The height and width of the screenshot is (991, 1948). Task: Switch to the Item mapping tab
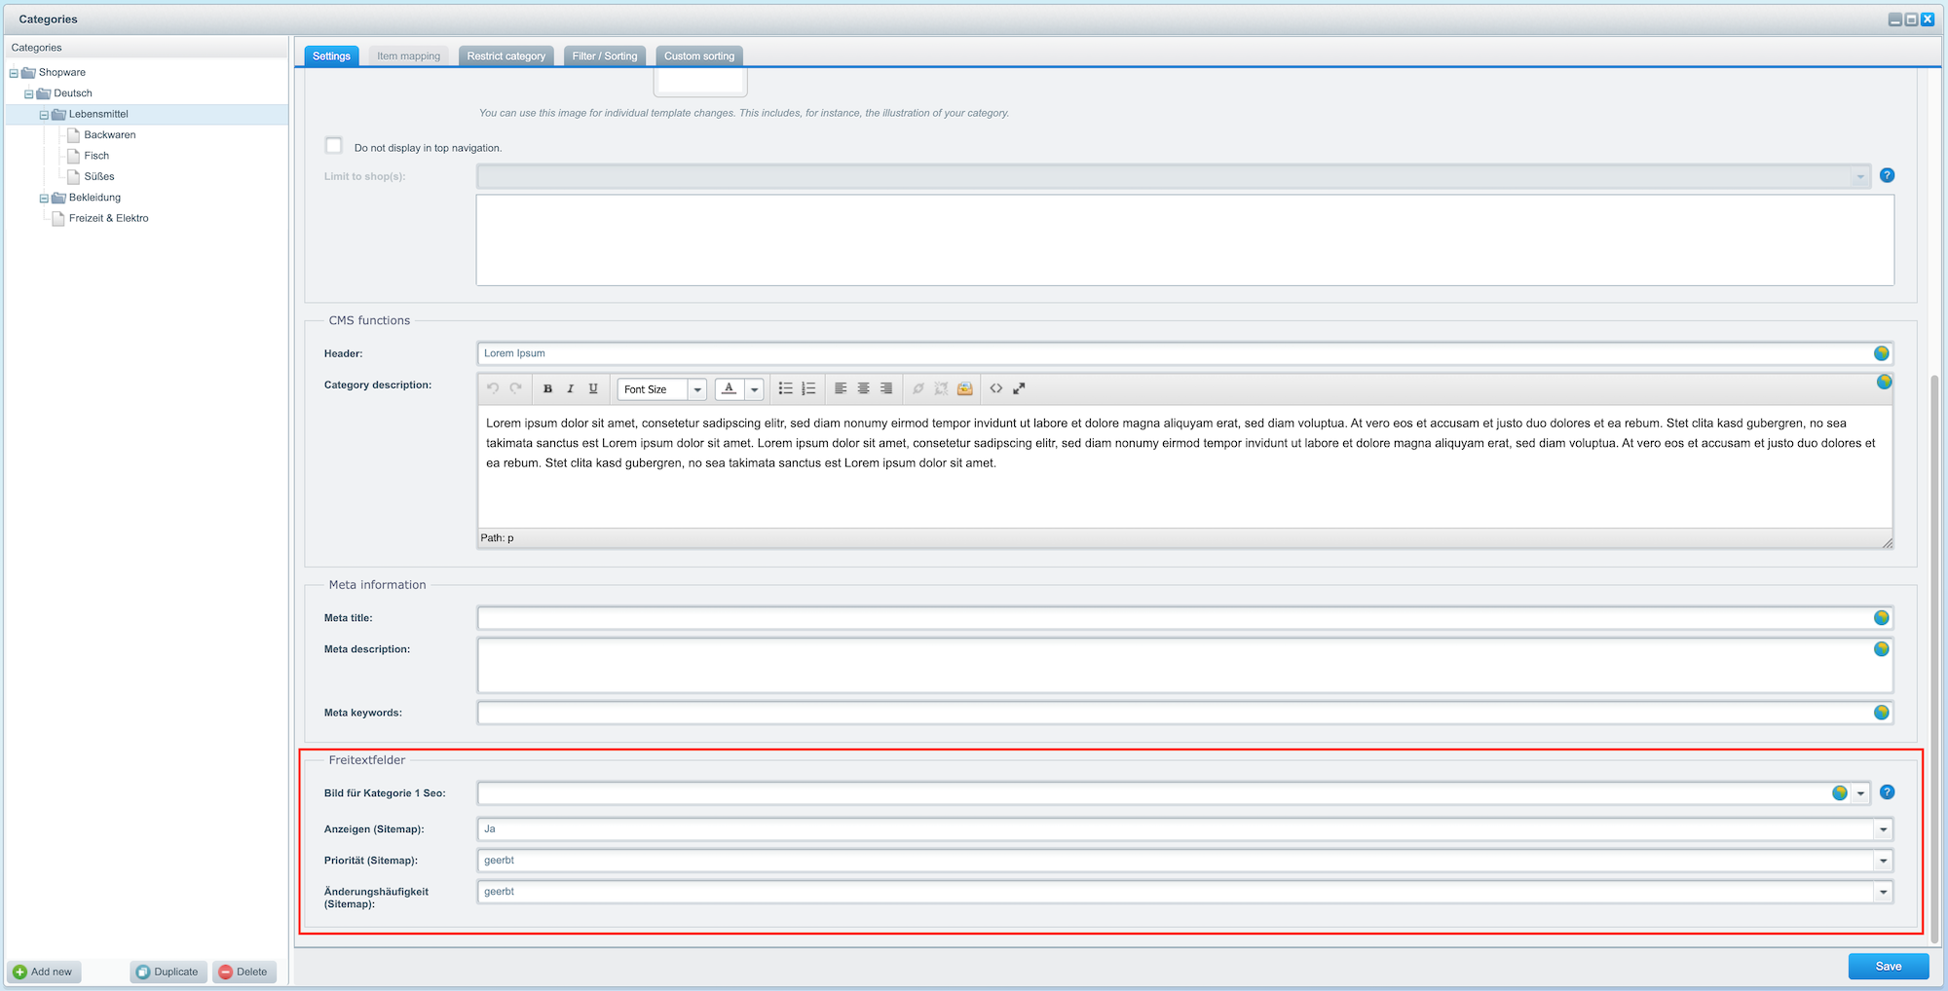409,56
